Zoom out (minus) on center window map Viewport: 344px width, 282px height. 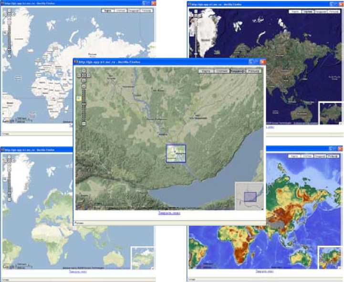84,123
